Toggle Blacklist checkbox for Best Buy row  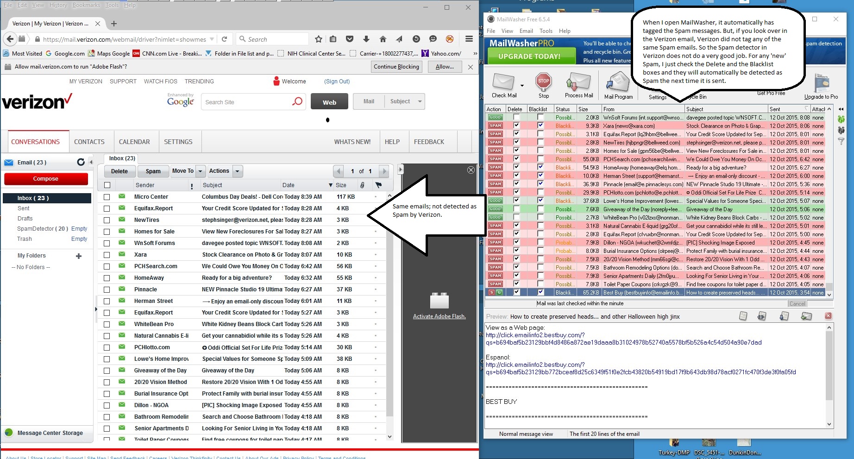coord(540,292)
